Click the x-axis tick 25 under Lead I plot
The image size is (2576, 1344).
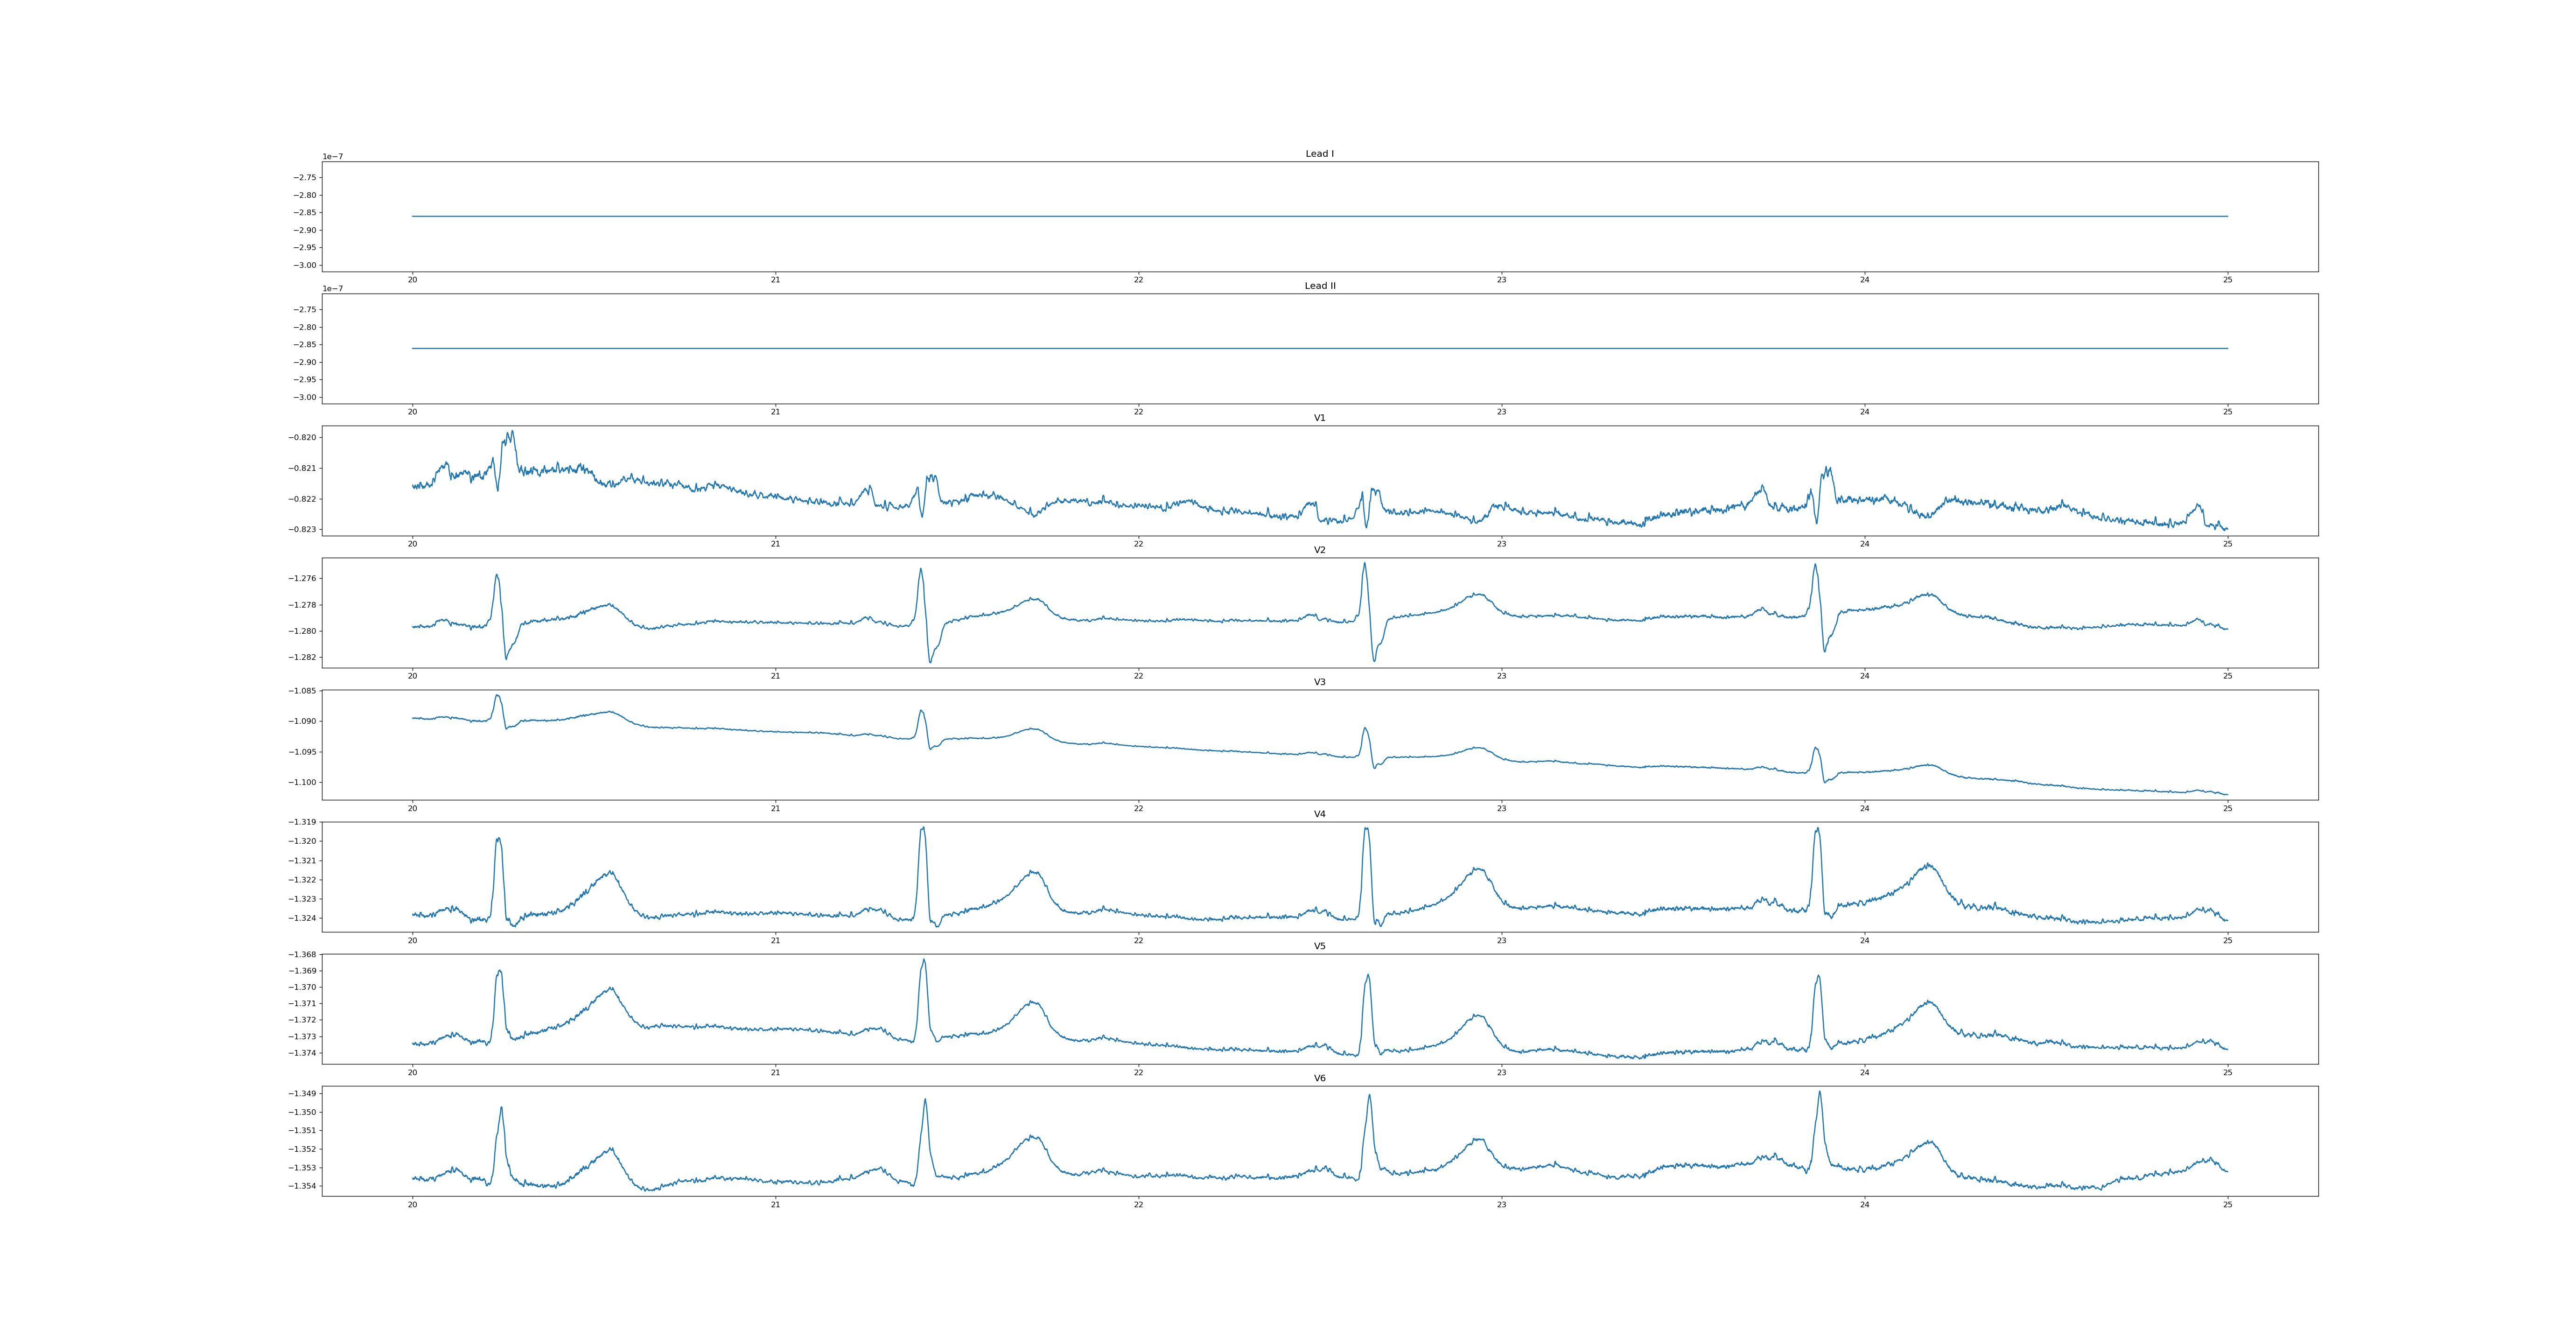coord(2227,280)
